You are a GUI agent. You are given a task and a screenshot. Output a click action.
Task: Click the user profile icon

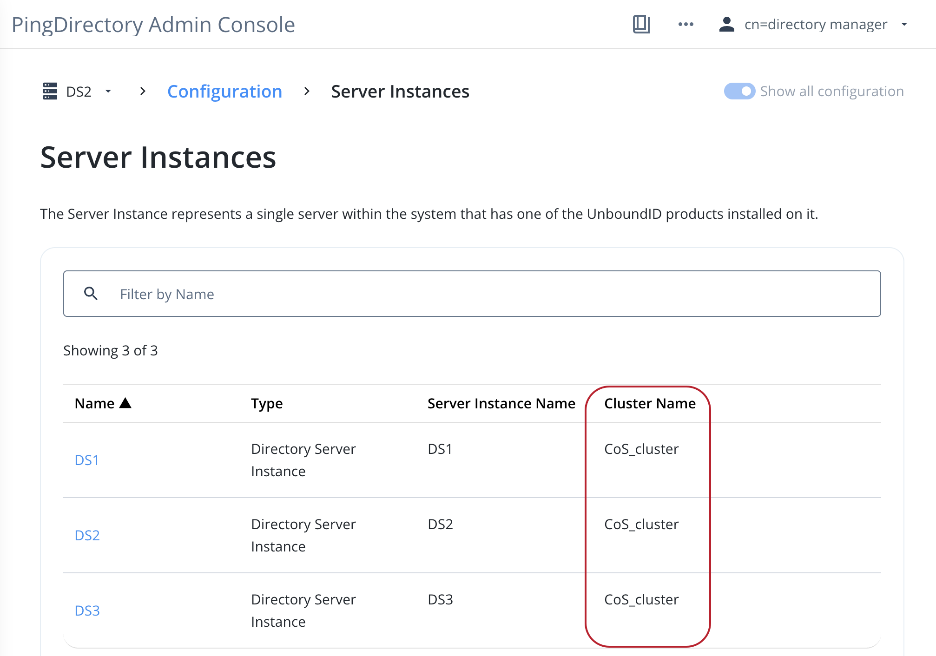coord(726,24)
